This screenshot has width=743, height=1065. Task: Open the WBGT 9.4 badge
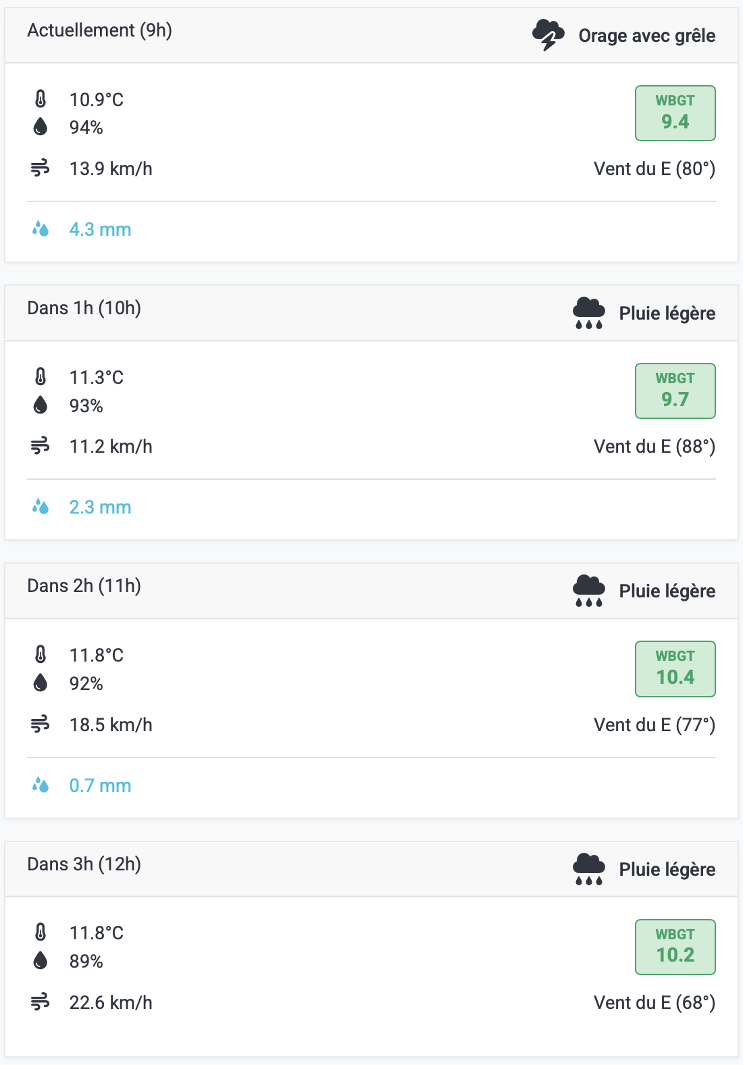point(675,113)
